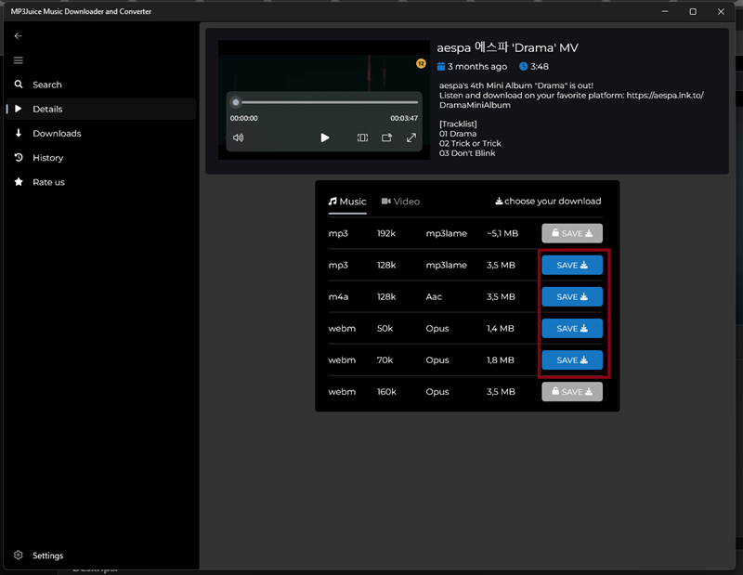Click the "03 Don't Blink" tracklist entry
The image size is (743, 575).
coord(467,153)
